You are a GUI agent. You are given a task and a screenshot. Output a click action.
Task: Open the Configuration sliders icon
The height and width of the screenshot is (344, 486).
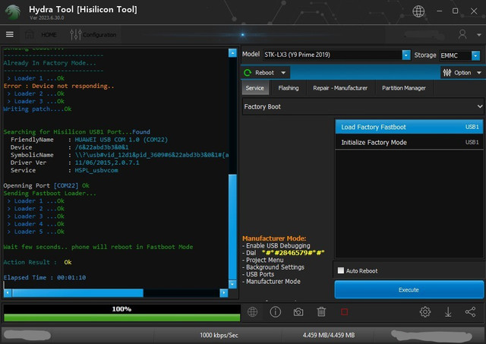[76, 34]
